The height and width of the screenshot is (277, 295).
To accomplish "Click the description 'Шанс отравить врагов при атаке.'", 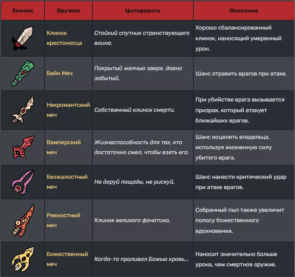I will [x=241, y=73].
